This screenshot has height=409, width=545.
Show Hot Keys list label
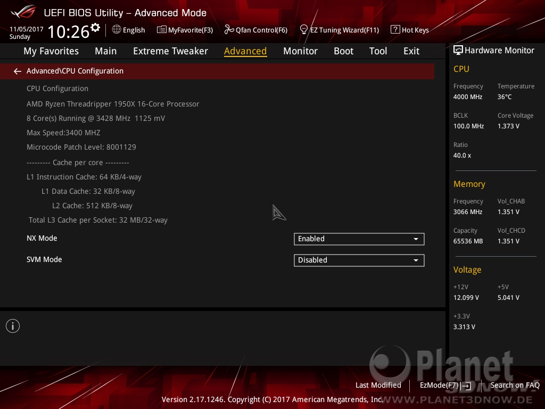click(415, 30)
